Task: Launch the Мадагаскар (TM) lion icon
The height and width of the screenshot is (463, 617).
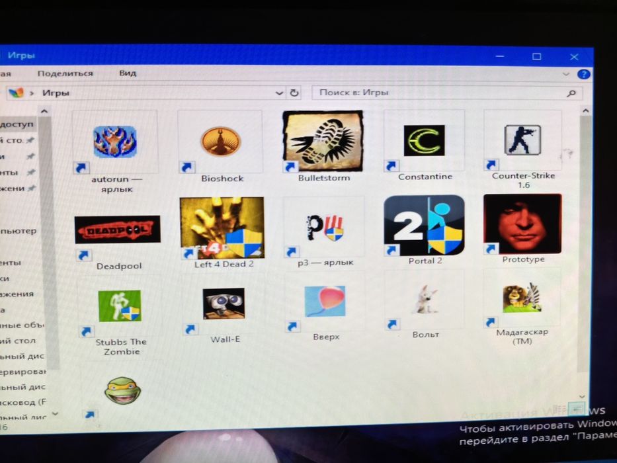Action: coord(522,298)
